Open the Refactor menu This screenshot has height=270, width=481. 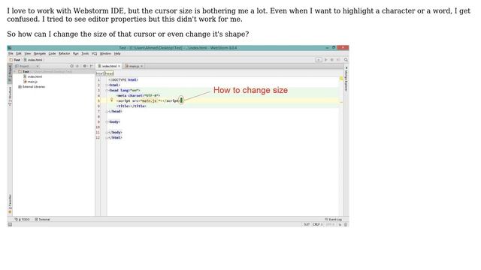(x=65, y=53)
